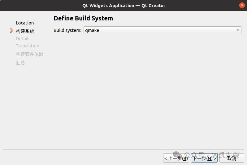Click the "Build system:" label

click(67, 30)
